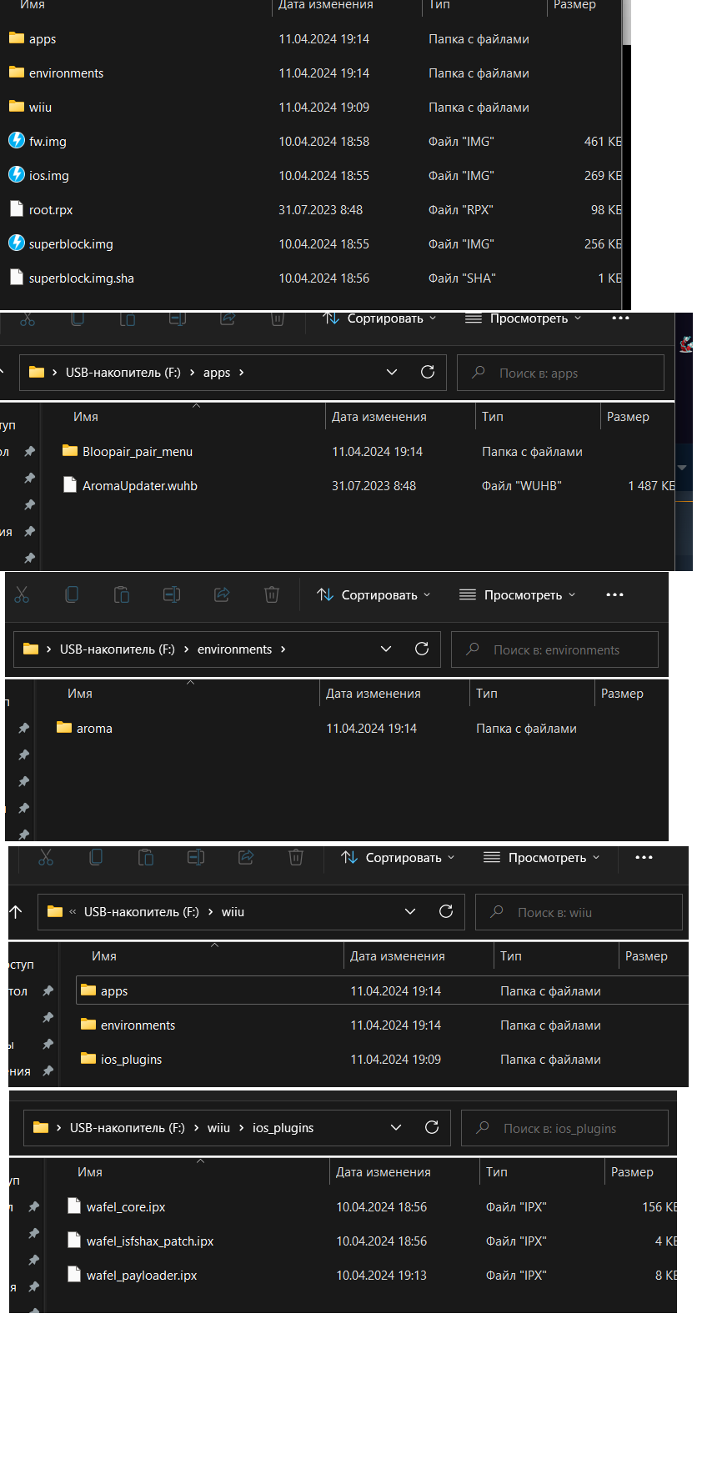Viewport: 717px width, 1474px height.
Task: Select the fw.img file icon
Action: 17,141
